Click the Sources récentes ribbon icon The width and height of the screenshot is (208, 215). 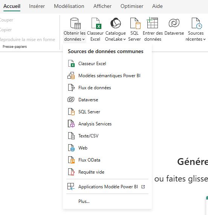click(197, 23)
